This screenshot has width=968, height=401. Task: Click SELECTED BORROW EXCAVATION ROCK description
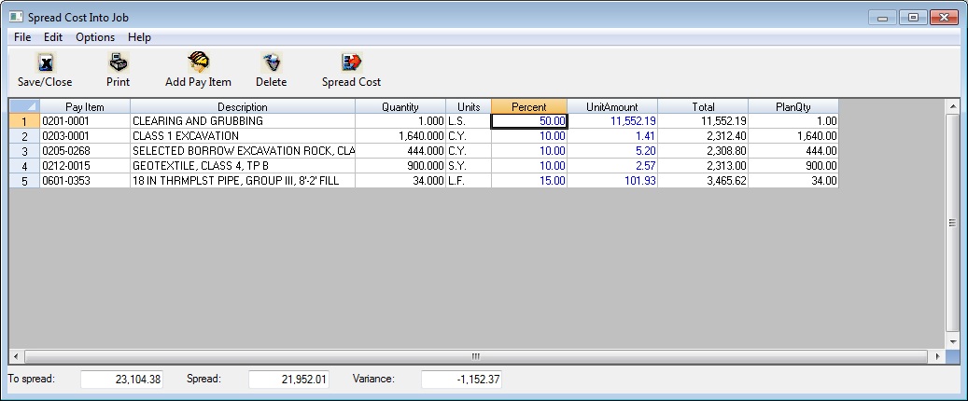(243, 151)
